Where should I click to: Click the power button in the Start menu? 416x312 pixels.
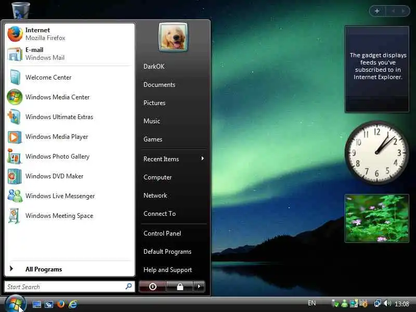tap(152, 287)
